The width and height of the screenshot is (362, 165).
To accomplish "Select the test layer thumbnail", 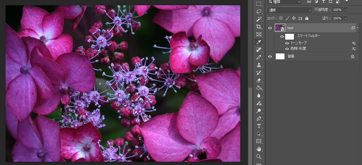I will coord(280,28).
